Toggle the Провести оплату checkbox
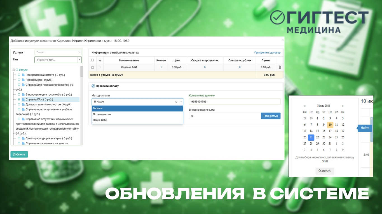 pos(93,86)
